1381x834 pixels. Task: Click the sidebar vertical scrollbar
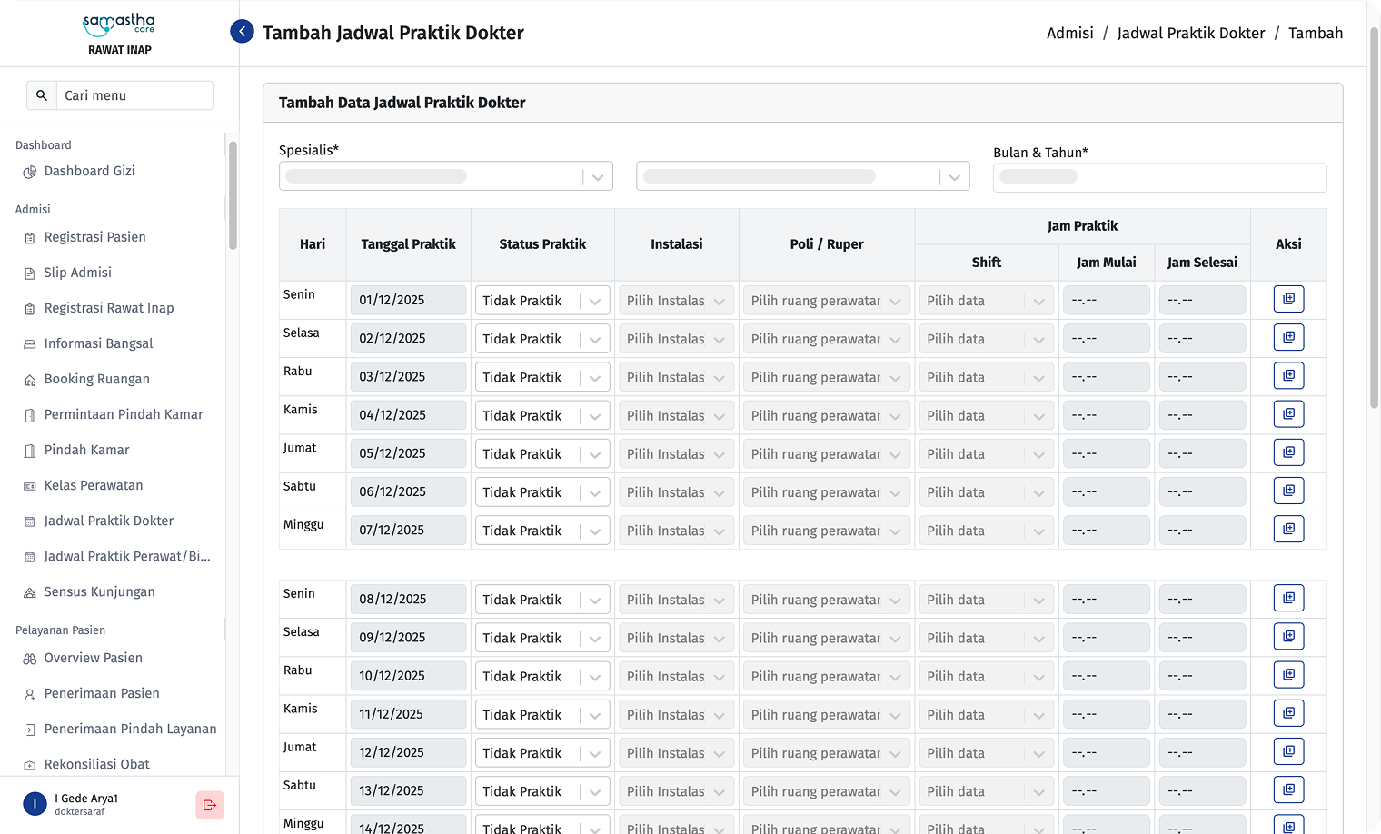pos(233,195)
